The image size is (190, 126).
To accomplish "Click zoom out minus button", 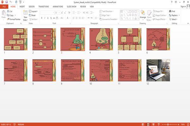I will [x=163, y=124].
